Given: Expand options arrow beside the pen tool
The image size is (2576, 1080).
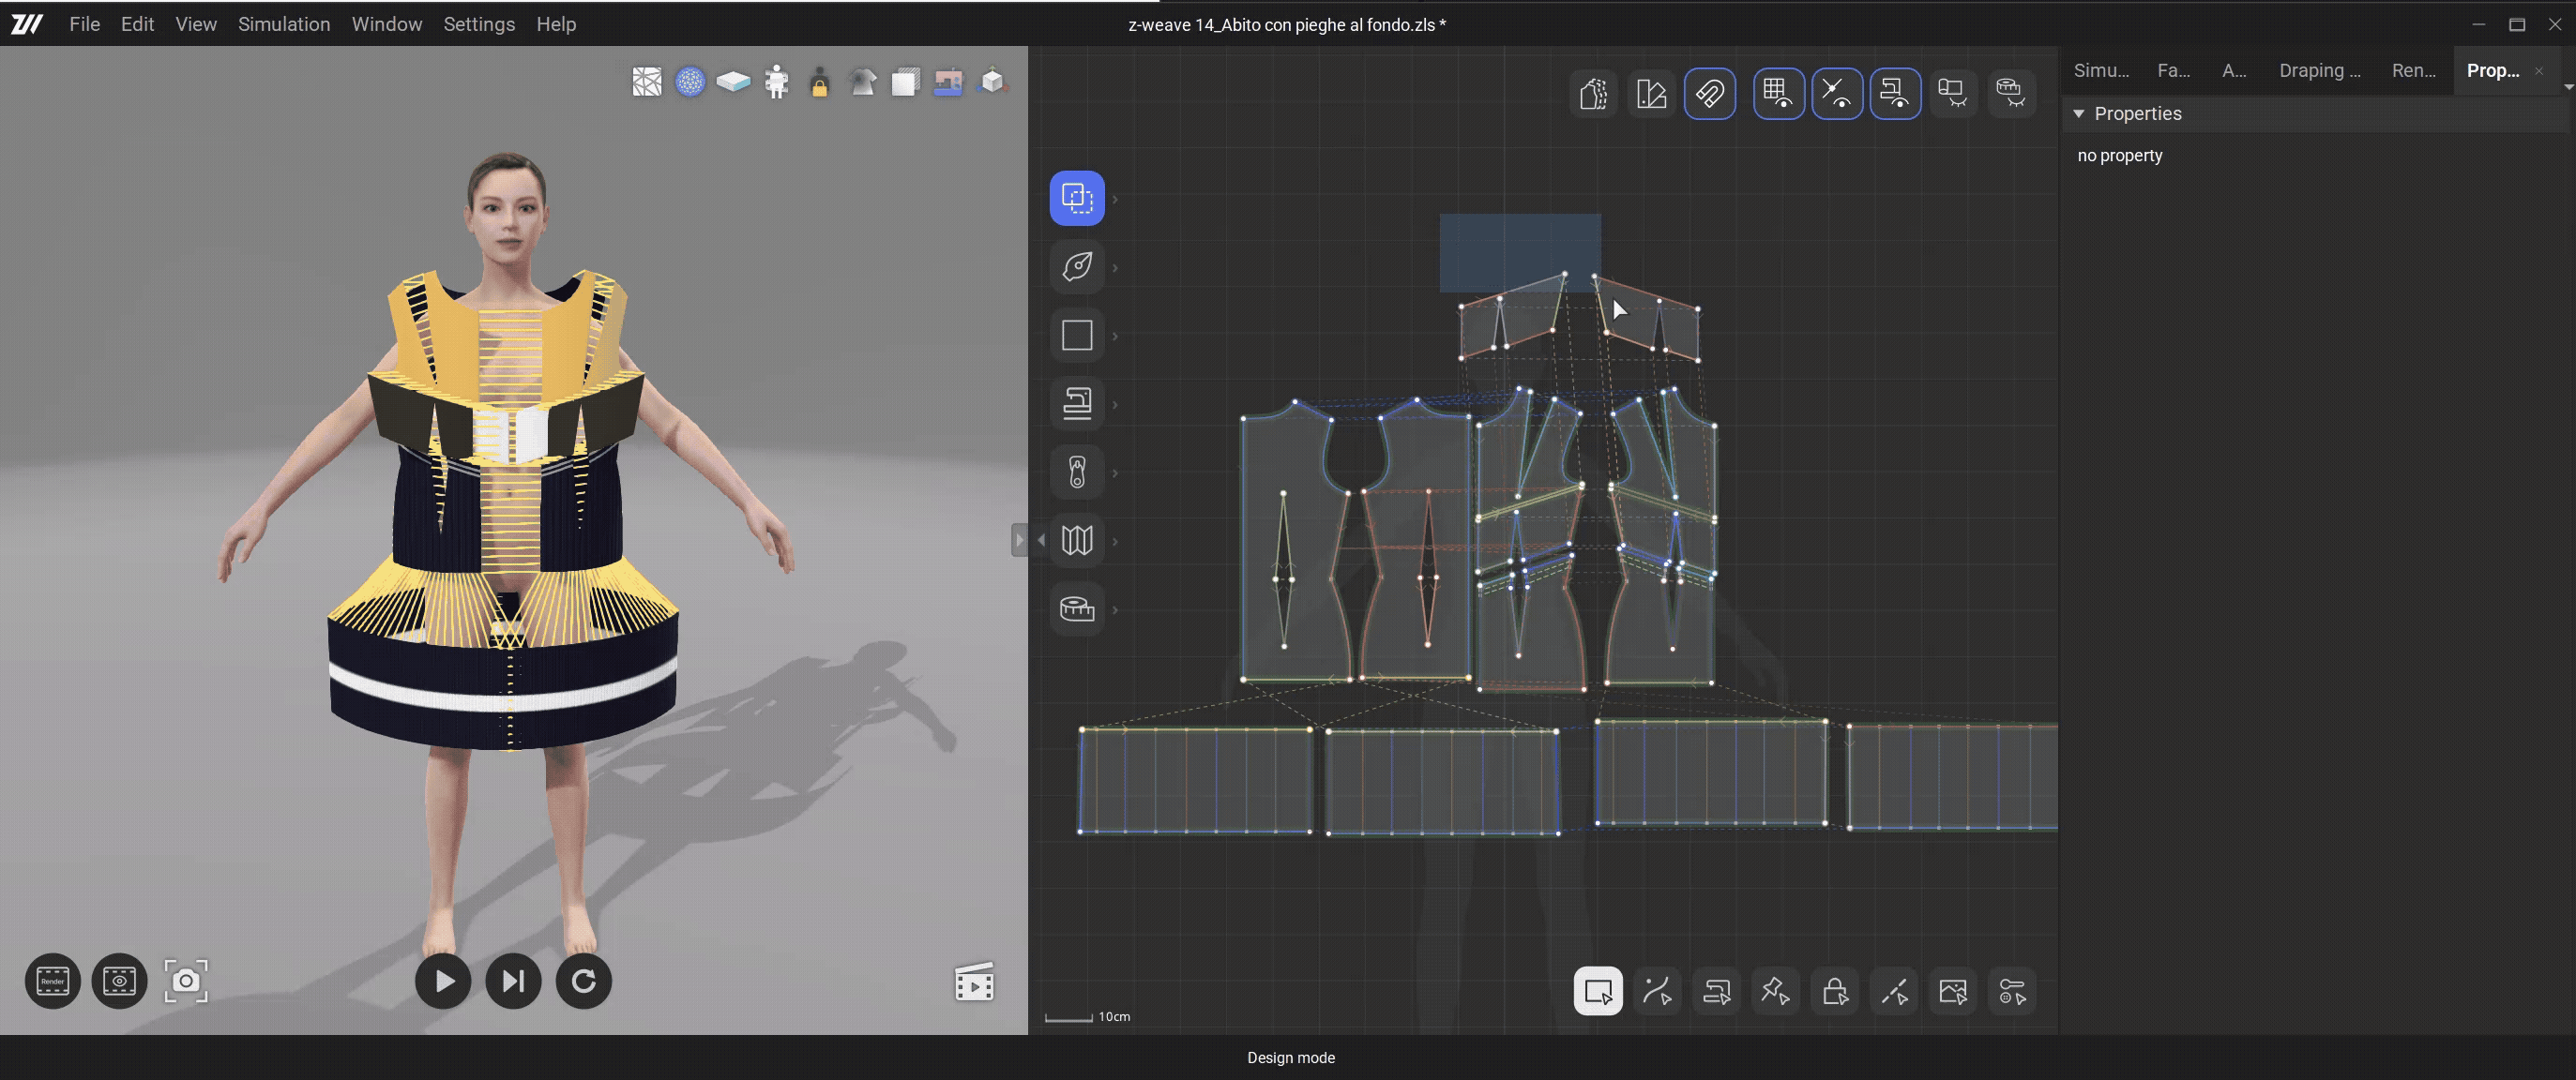Looking at the screenshot, I should [x=1115, y=268].
